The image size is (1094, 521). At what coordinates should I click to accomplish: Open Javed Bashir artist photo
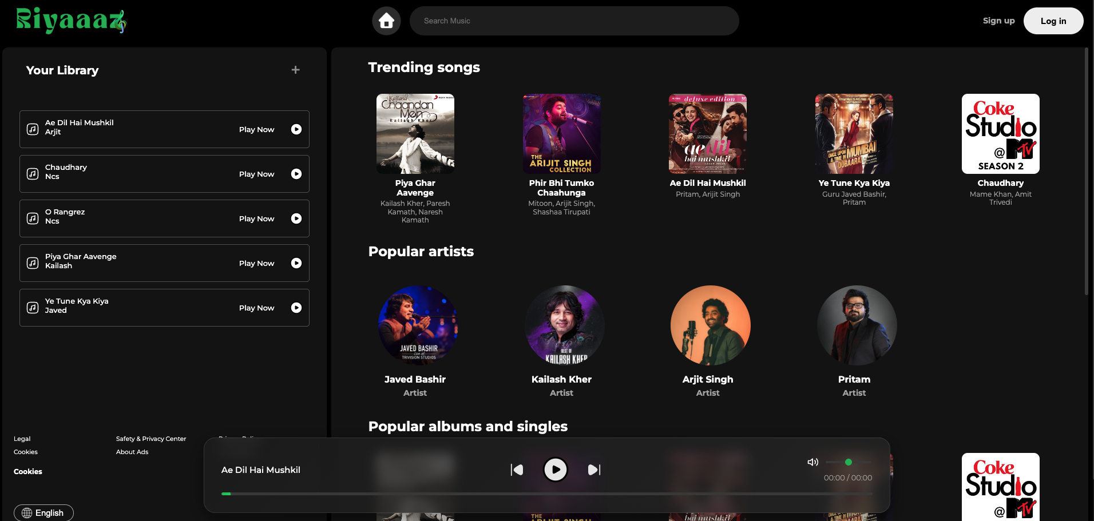[418, 325]
